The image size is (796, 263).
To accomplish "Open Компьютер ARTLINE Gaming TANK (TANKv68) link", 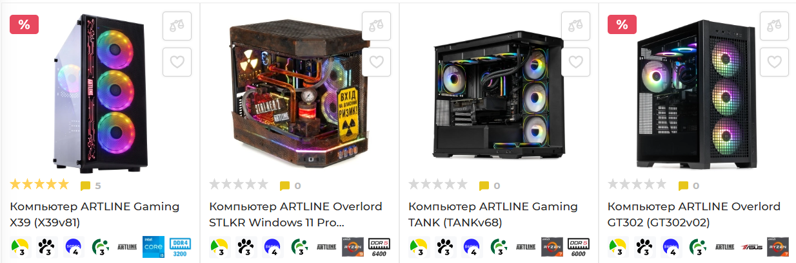I will [493, 215].
